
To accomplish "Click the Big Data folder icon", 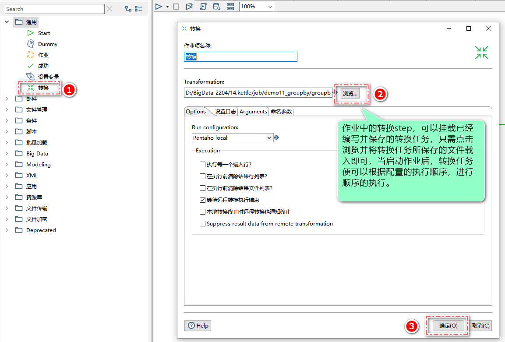I will (x=19, y=153).
